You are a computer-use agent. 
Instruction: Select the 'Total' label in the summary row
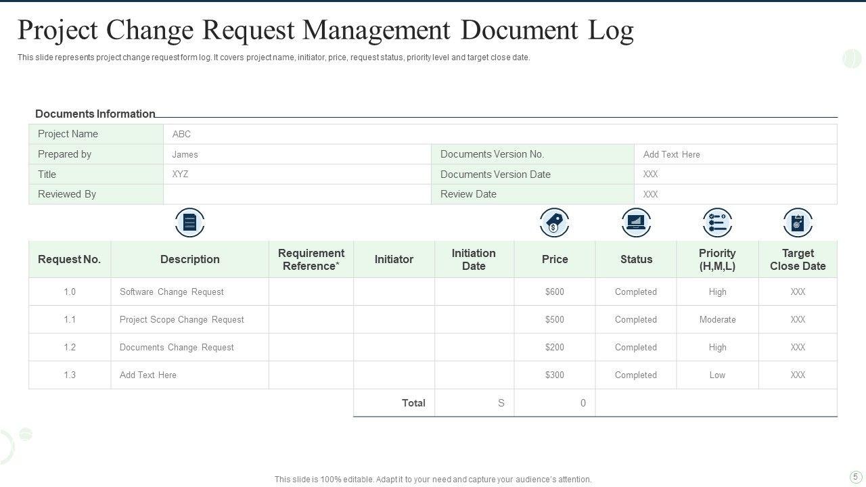[x=413, y=402]
